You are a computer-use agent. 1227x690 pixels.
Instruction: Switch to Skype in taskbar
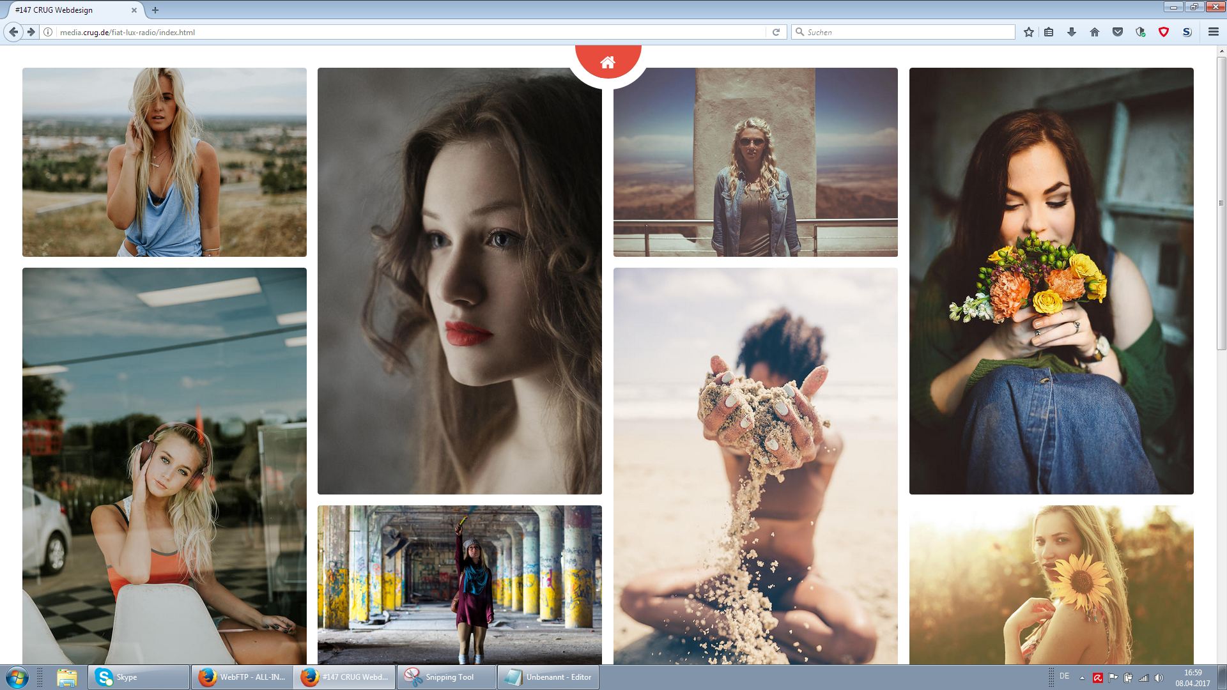click(x=139, y=677)
